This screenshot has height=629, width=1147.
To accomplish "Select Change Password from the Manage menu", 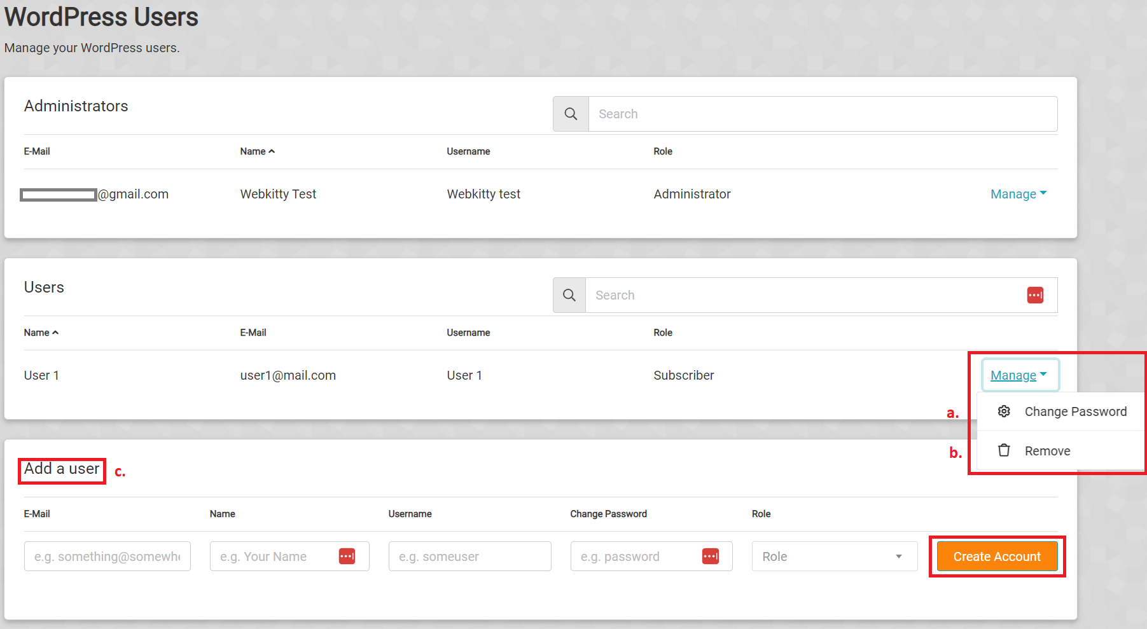I will (x=1061, y=411).
